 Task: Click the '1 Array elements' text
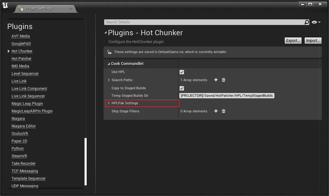click(194, 80)
